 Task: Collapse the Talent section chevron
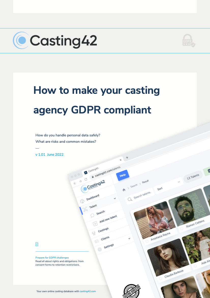coord(115,198)
